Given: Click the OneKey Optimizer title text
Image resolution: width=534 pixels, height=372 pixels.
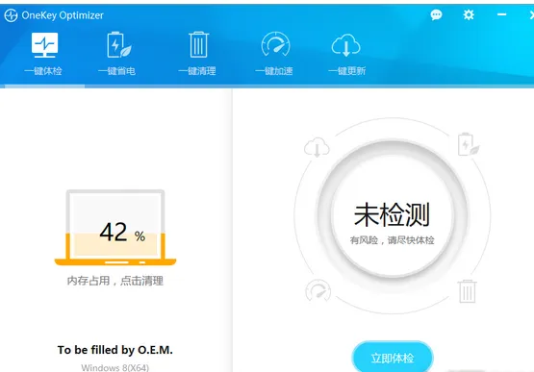Looking at the screenshot, I should point(63,15).
